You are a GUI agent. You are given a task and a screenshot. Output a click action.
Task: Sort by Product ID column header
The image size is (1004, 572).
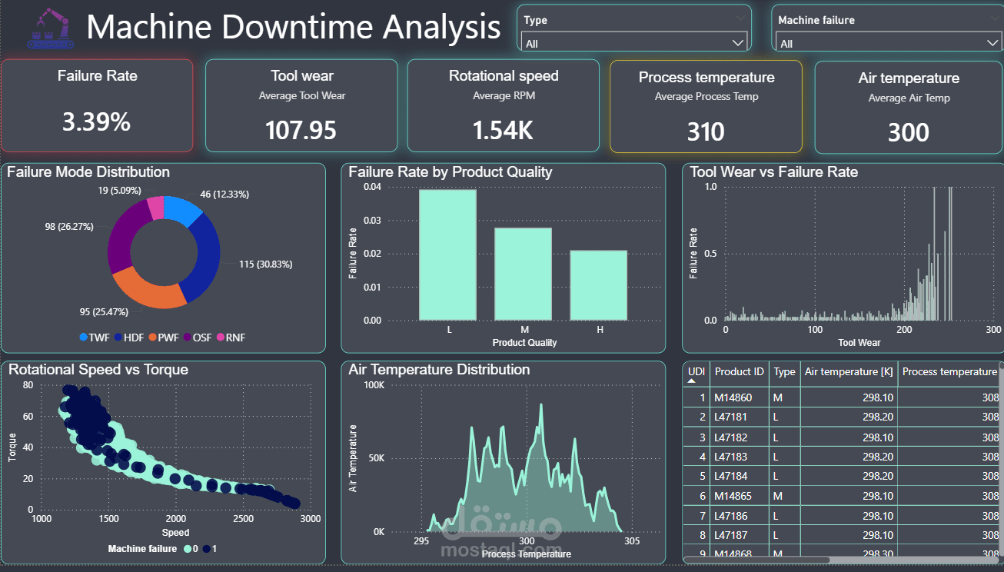(739, 372)
